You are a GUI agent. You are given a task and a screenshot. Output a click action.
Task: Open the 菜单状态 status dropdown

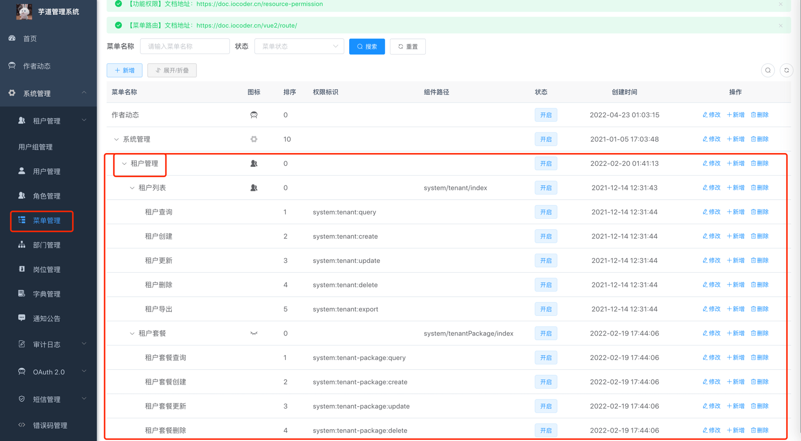(299, 47)
